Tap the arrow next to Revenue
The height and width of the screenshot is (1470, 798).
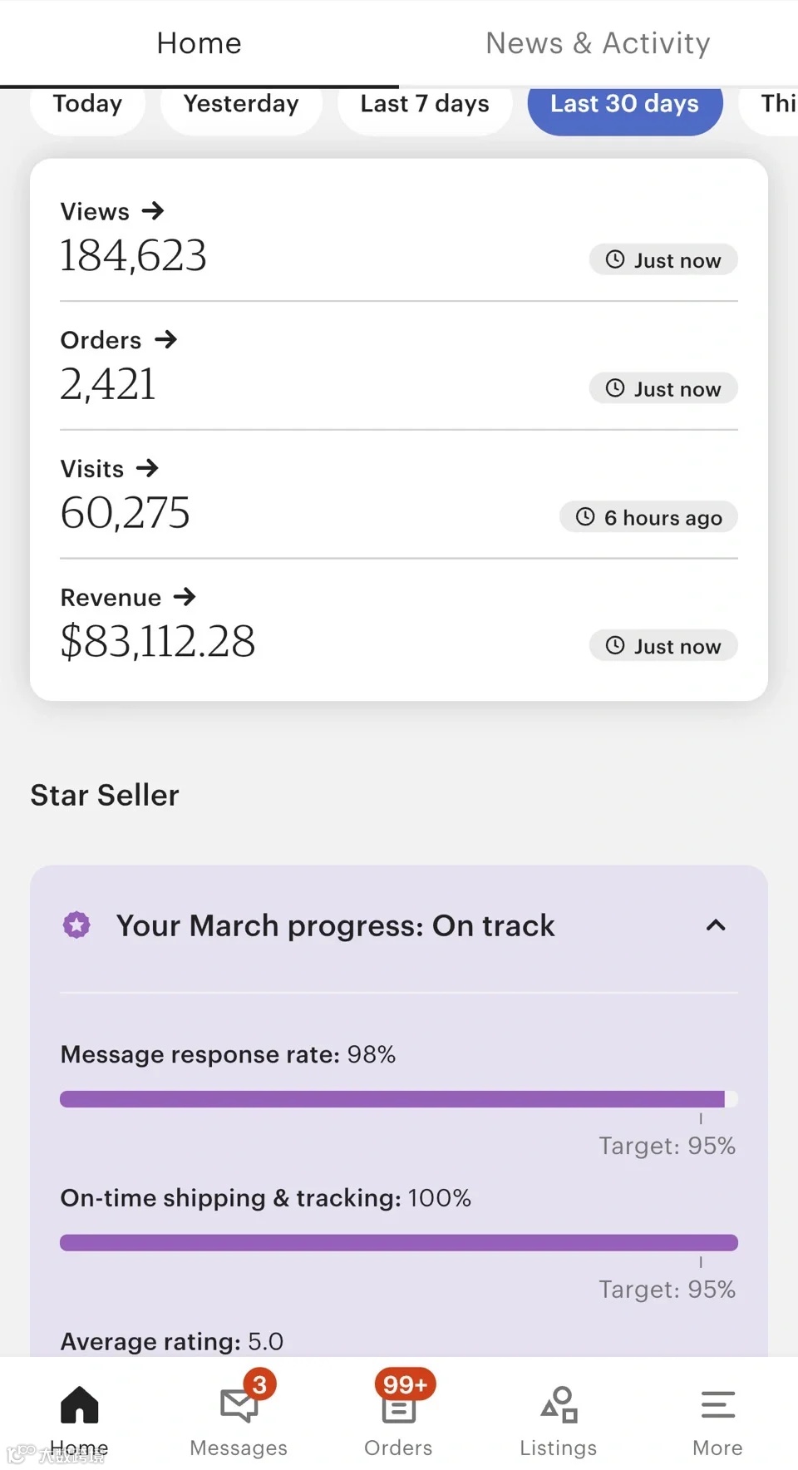[x=185, y=597]
